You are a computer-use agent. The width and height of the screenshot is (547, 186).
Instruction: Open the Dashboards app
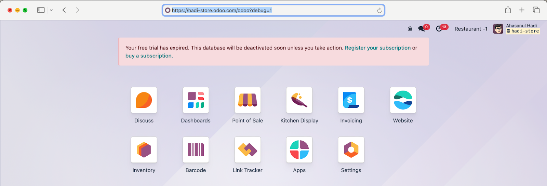click(x=196, y=100)
